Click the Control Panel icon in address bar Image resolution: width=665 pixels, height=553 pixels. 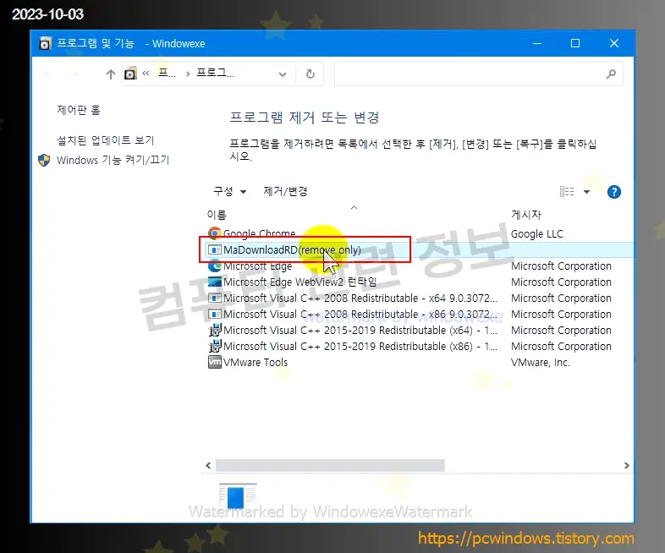130,74
